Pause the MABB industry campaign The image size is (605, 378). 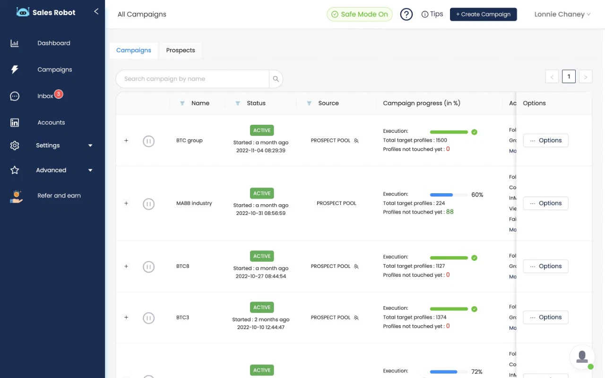click(149, 204)
